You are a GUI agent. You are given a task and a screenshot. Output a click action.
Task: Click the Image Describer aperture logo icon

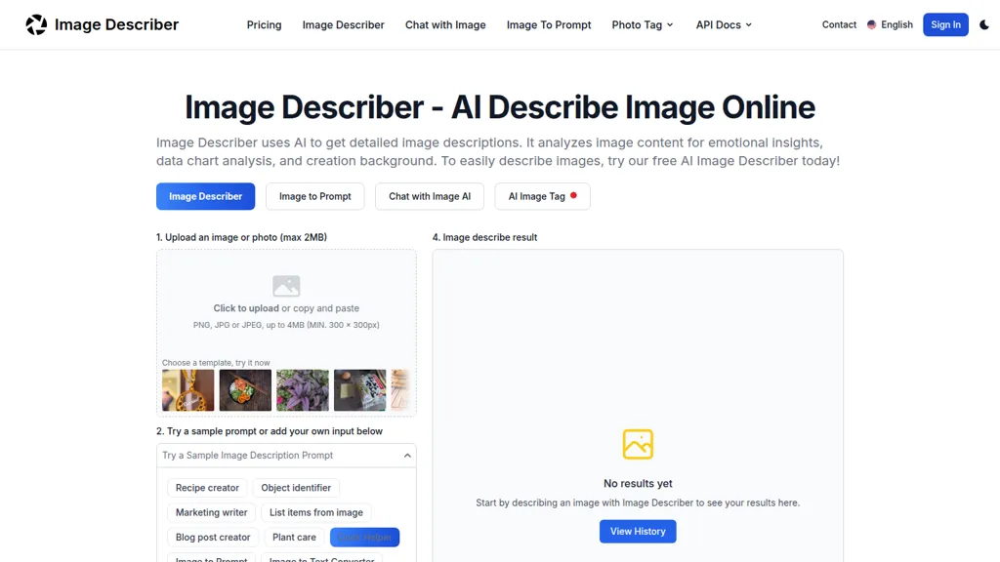pyautogui.click(x=36, y=24)
